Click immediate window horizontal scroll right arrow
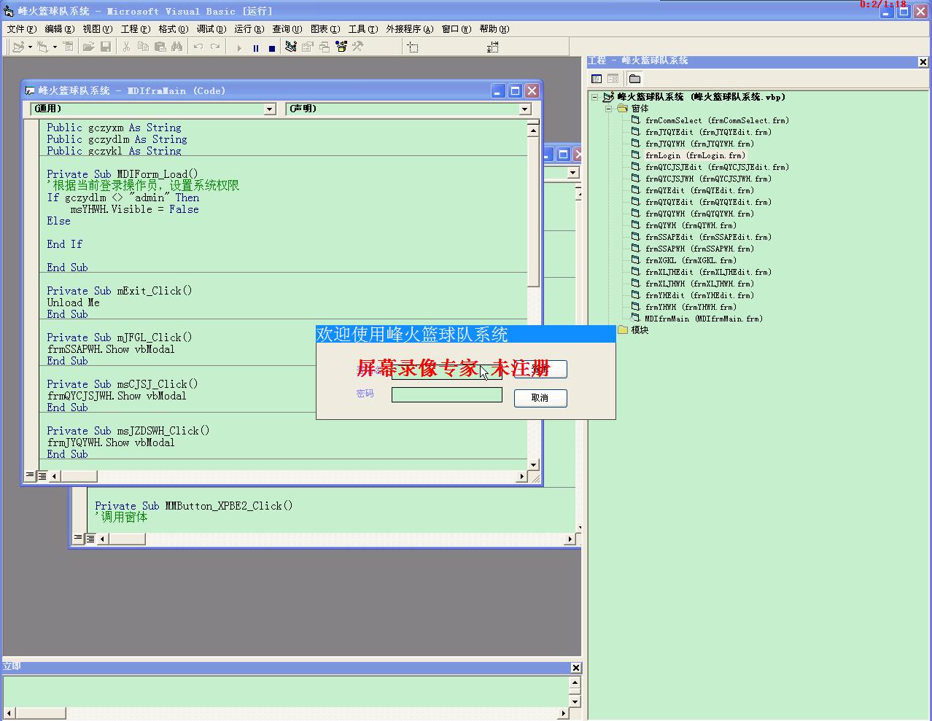932x721 pixels. [563, 713]
